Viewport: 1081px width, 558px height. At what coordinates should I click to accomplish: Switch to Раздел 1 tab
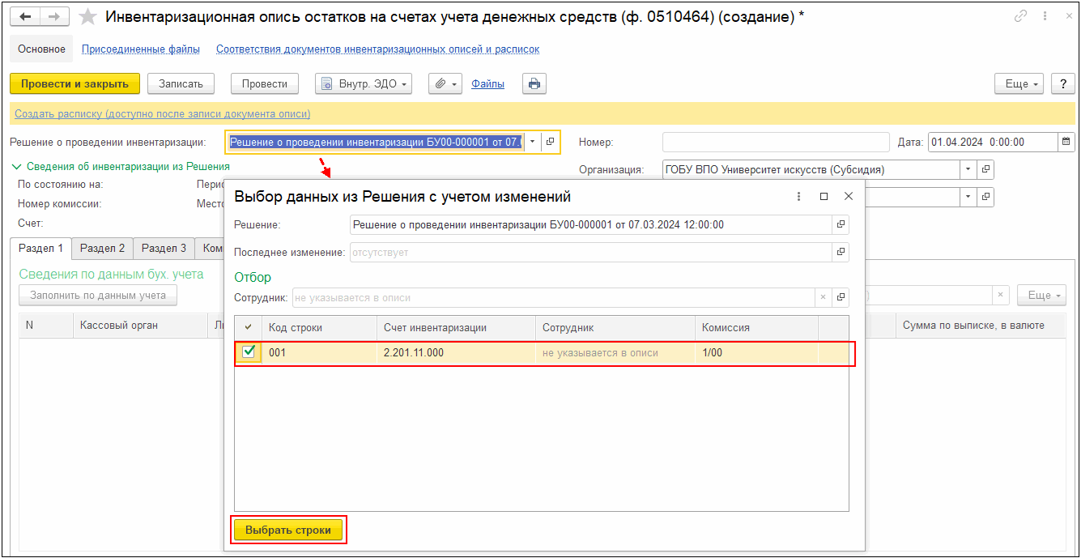coord(40,249)
